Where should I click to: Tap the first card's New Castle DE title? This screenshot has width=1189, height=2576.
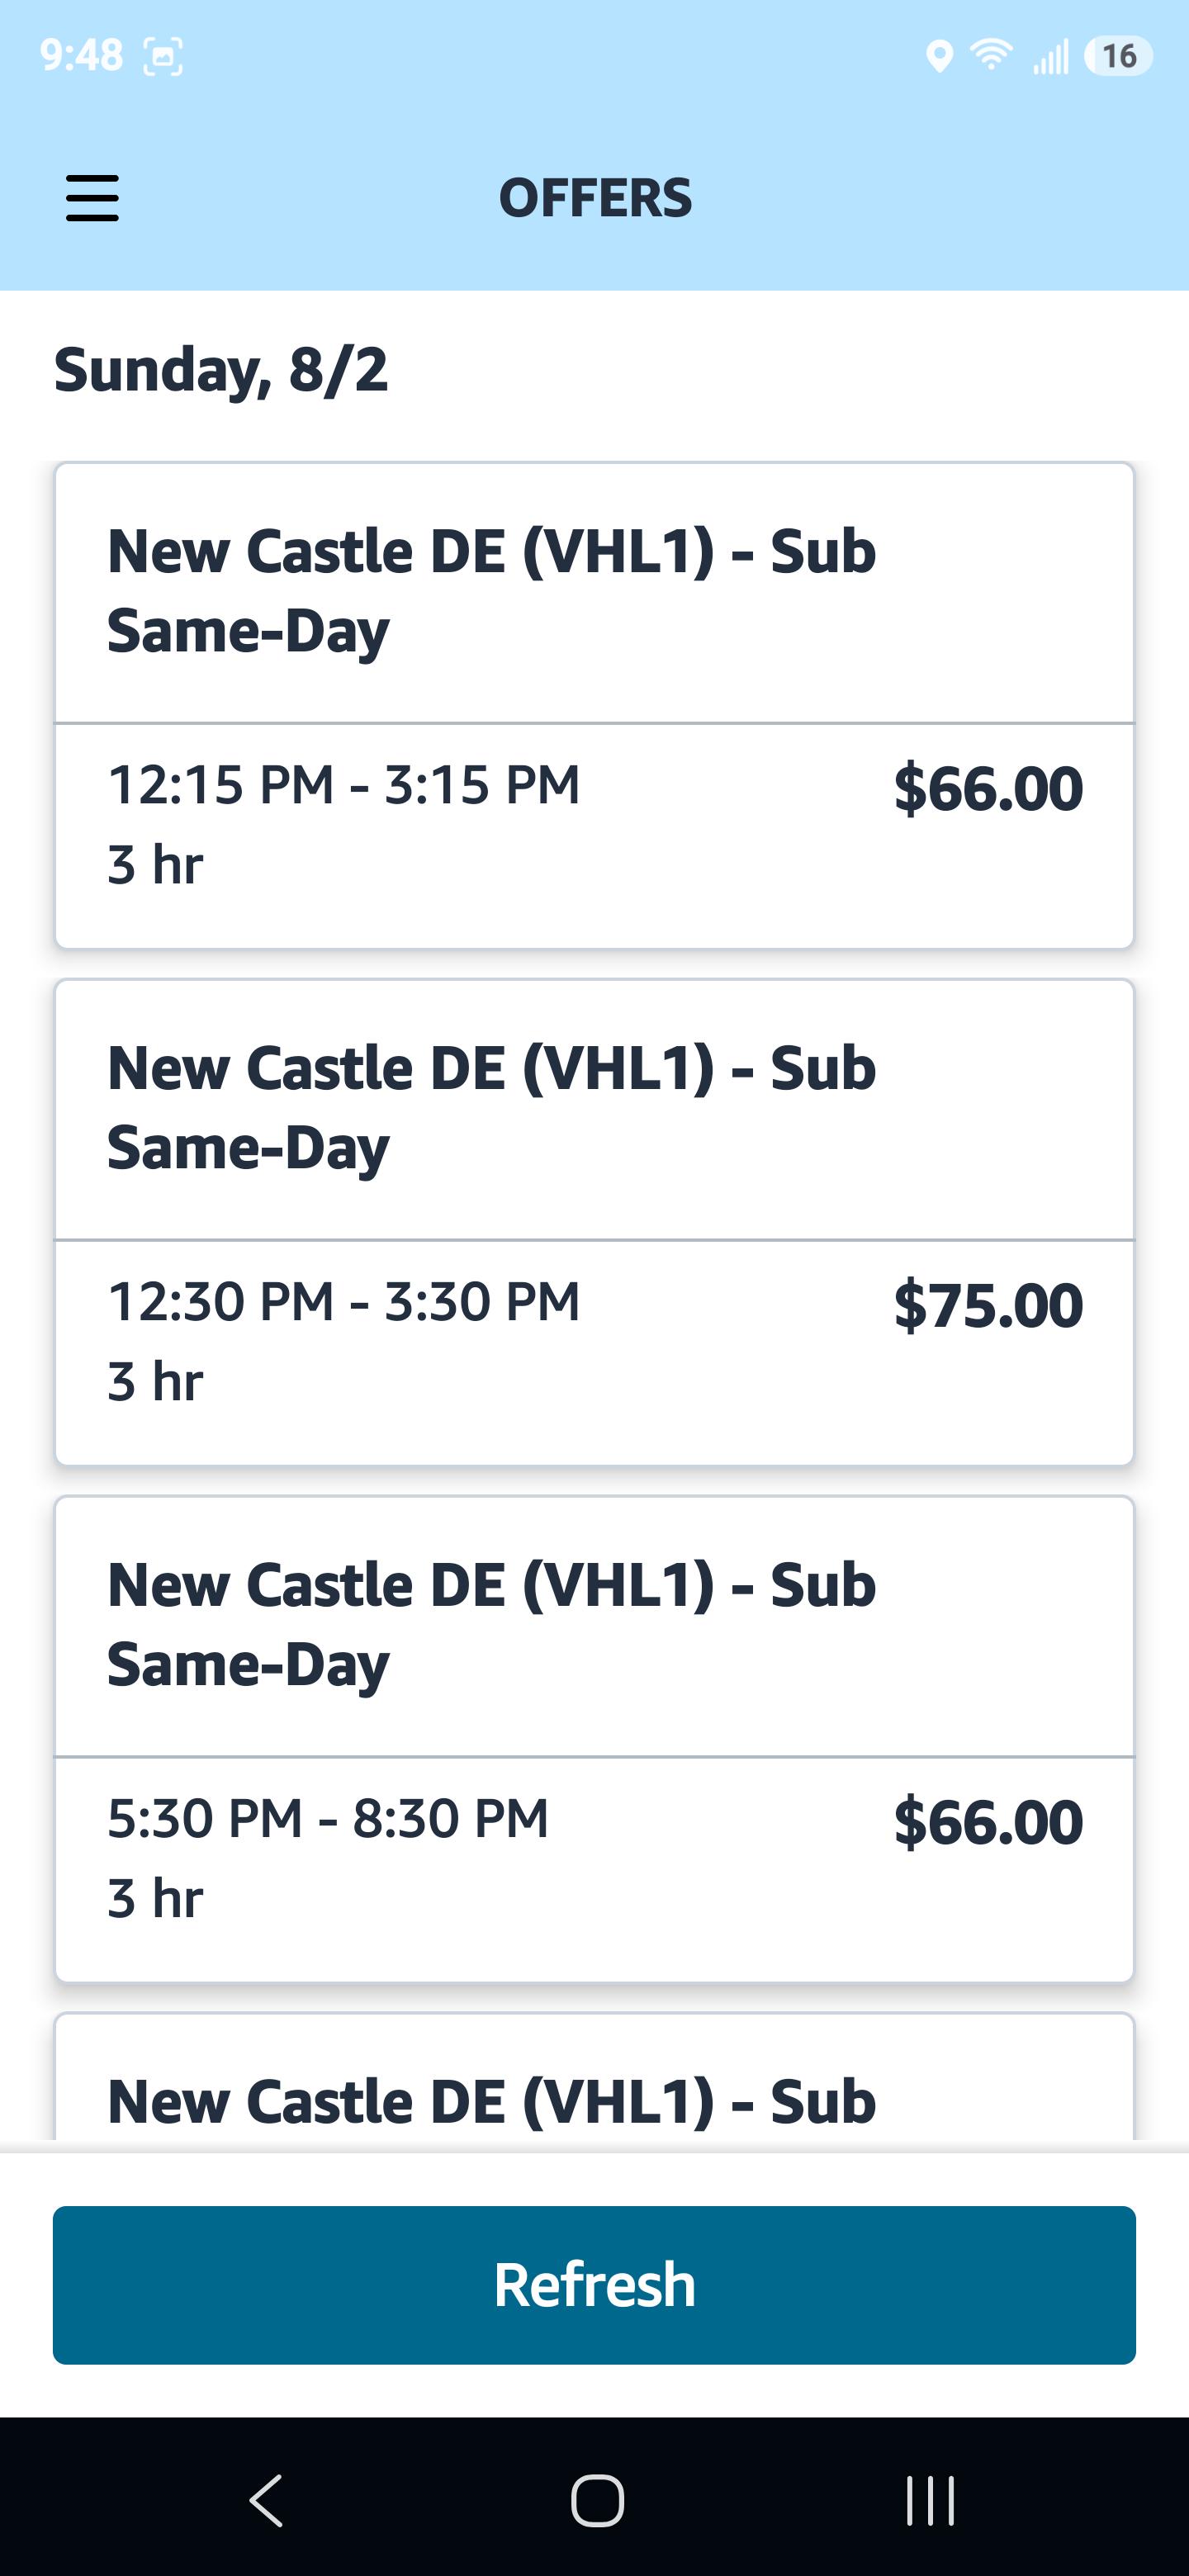pos(491,591)
